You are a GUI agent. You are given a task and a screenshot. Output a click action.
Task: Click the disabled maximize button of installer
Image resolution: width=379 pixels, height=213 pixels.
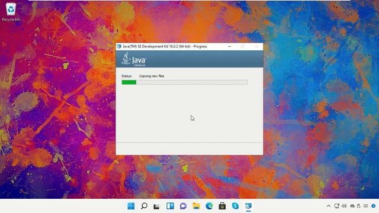coord(243,46)
